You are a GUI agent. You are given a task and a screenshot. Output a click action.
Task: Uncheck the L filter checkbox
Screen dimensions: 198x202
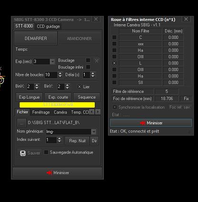pyautogui.click(x=114, y=63)
